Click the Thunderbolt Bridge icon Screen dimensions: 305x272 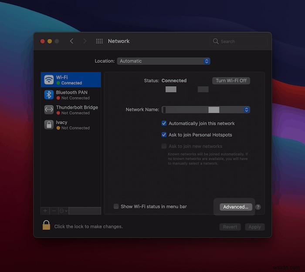pos(49,110)
